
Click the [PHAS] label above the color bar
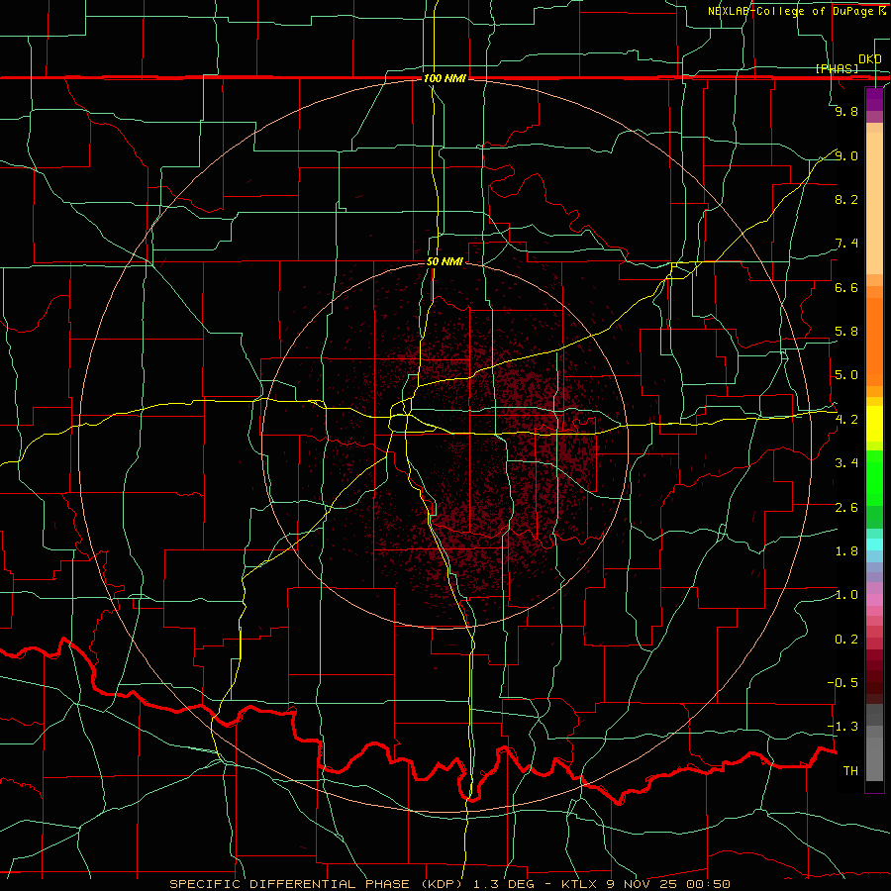[x=837, y=68]
